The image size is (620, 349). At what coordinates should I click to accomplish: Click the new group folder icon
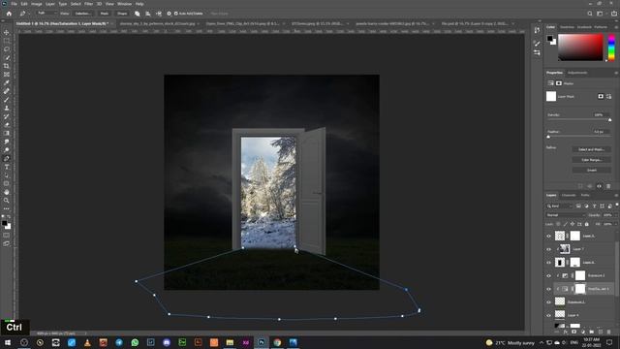pyautogui.click(x=592, y=332)
